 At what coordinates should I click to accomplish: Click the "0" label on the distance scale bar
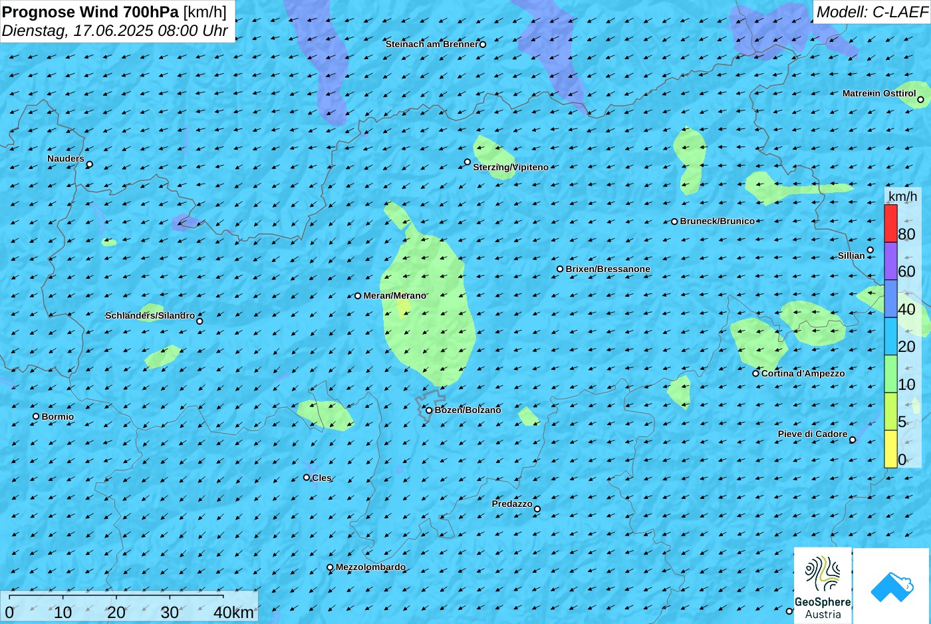[9, 613]
